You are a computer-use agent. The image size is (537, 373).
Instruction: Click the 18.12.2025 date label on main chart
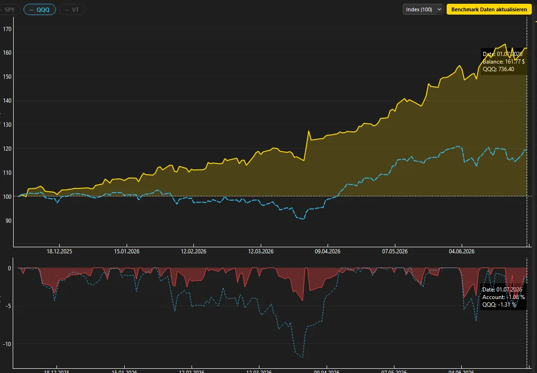[60, 251]
